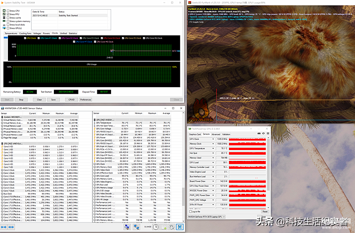The height and width of the screenshot is (233, 355).
Task: Click HWiNFO blue X close sensors icon
Action: 180,227
